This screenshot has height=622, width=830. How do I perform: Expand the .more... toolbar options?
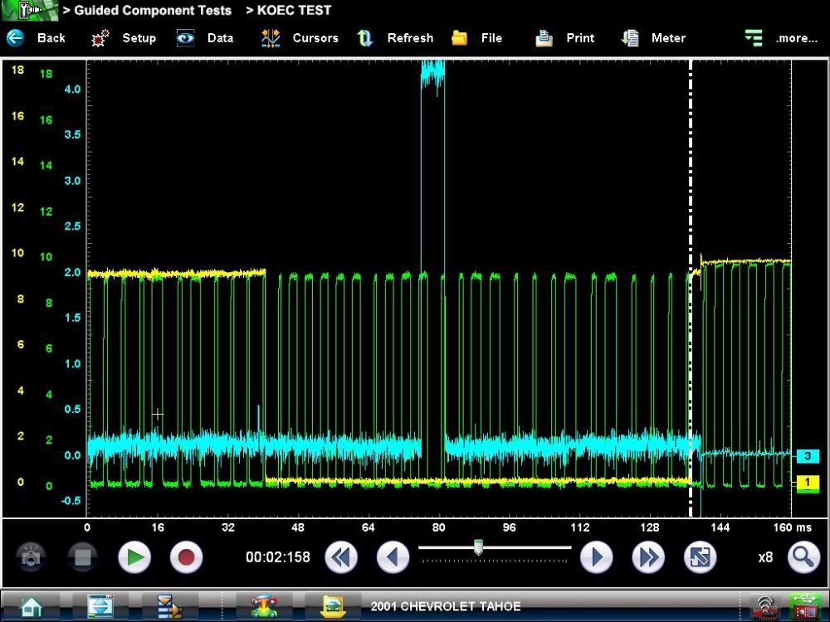coord(780,38)
